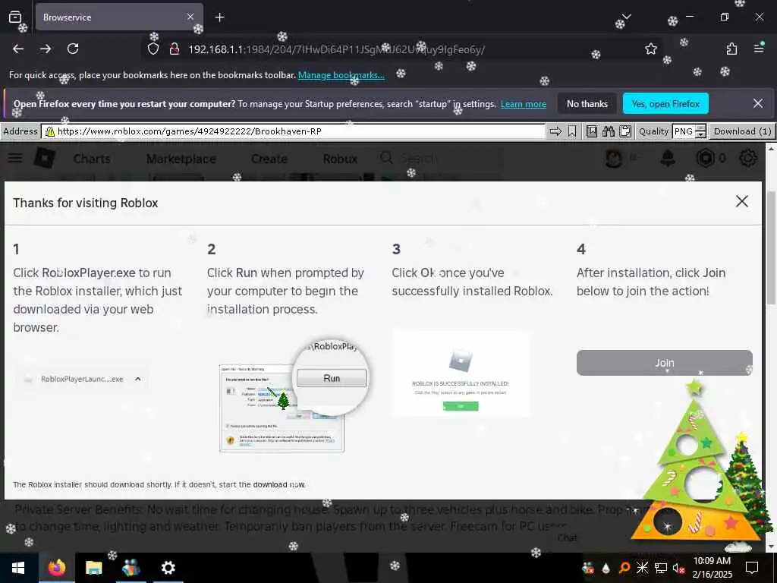This screenshot has height=583, width=777.
Task: Open the Manage bookmarks link
Action: click(341, 75)
